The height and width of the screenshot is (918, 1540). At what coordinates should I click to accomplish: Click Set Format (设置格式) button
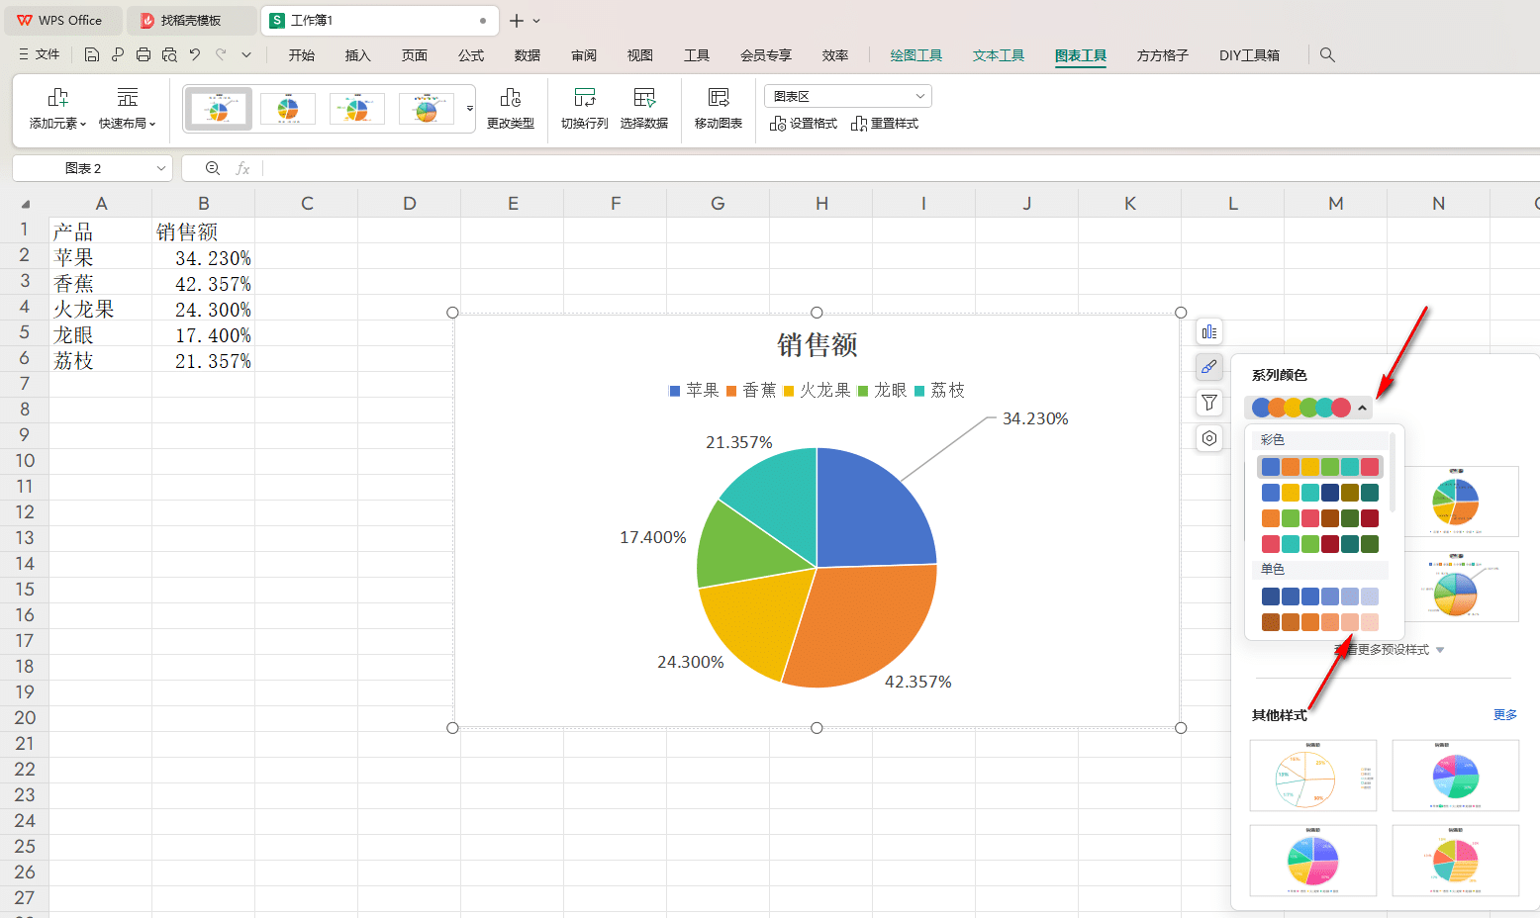coord(804,124)
